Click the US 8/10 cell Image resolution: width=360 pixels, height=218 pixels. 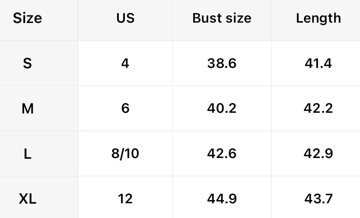[125, 153]
